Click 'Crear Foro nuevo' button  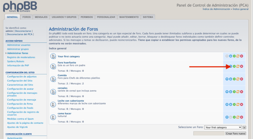tap(236, 133)
